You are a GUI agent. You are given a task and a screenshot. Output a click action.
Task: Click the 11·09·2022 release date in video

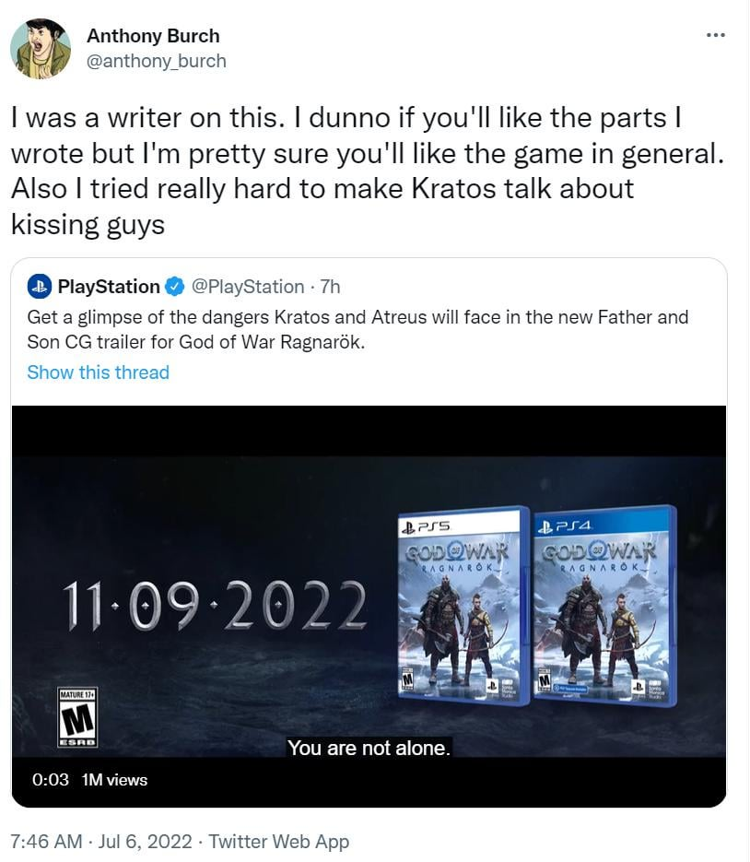(x=214, y=606)
